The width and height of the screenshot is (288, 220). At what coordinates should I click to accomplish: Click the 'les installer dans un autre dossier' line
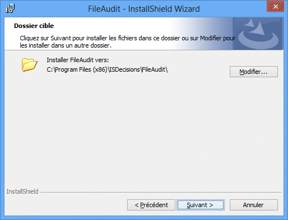coord(66,45)
